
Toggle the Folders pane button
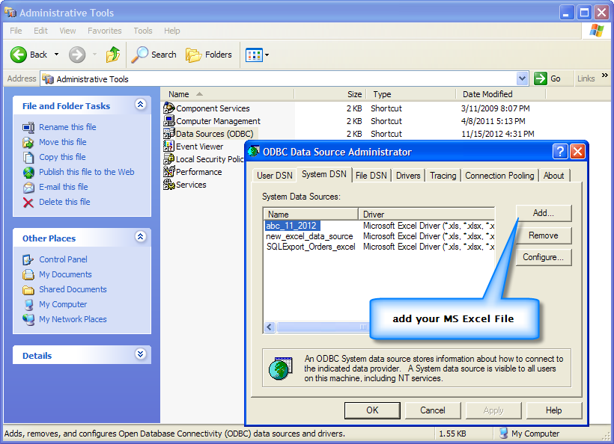209,55
